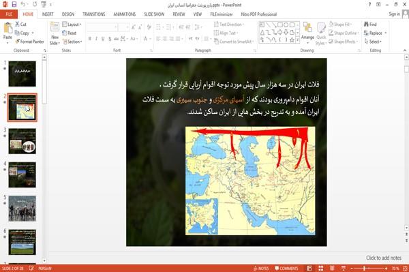Open the font name combo box
The height and width of the screenshot is (272, 409).
tap(102, 27)
